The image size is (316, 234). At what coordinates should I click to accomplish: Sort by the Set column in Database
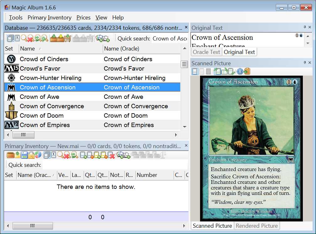point(11,49)
